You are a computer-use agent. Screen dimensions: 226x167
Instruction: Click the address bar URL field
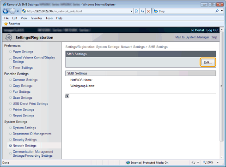pyautogui.click(x=78, y=11)
